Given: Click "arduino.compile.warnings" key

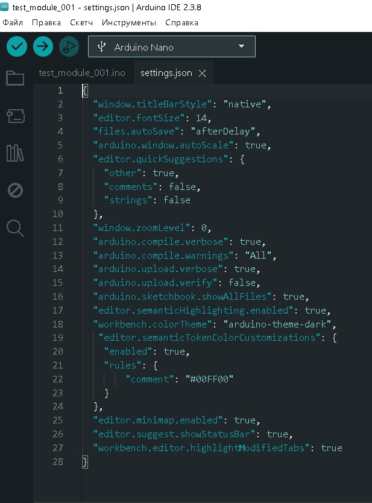Looking at the screenshot, I should 163,255.
